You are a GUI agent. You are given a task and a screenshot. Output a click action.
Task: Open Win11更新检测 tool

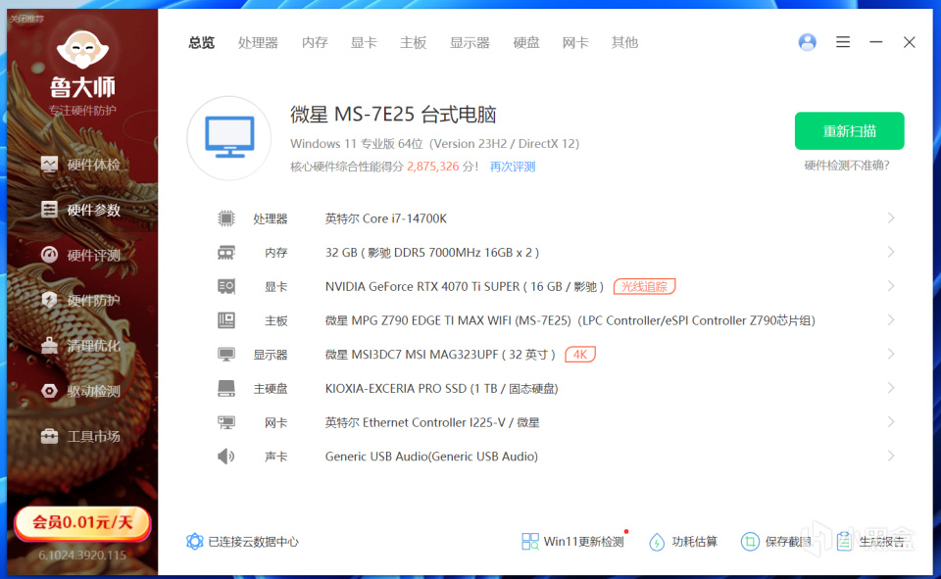tap(573, 541)
